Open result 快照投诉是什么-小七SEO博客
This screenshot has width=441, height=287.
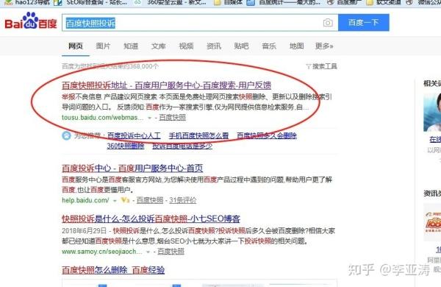coord(151,219)
